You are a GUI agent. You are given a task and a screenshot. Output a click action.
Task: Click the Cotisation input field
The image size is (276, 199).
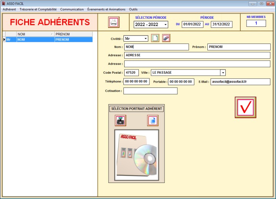click(150, 91)
